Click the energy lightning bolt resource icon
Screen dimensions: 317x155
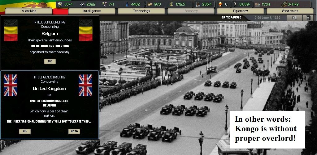60,4
